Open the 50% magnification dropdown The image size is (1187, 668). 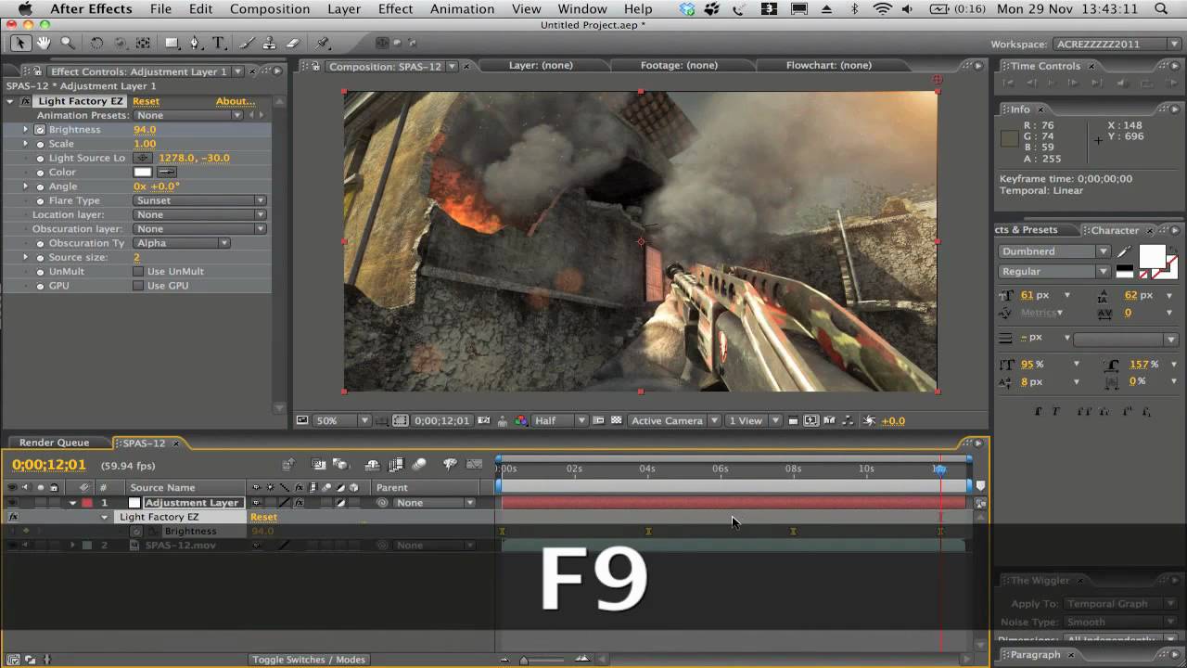point(342,420)
